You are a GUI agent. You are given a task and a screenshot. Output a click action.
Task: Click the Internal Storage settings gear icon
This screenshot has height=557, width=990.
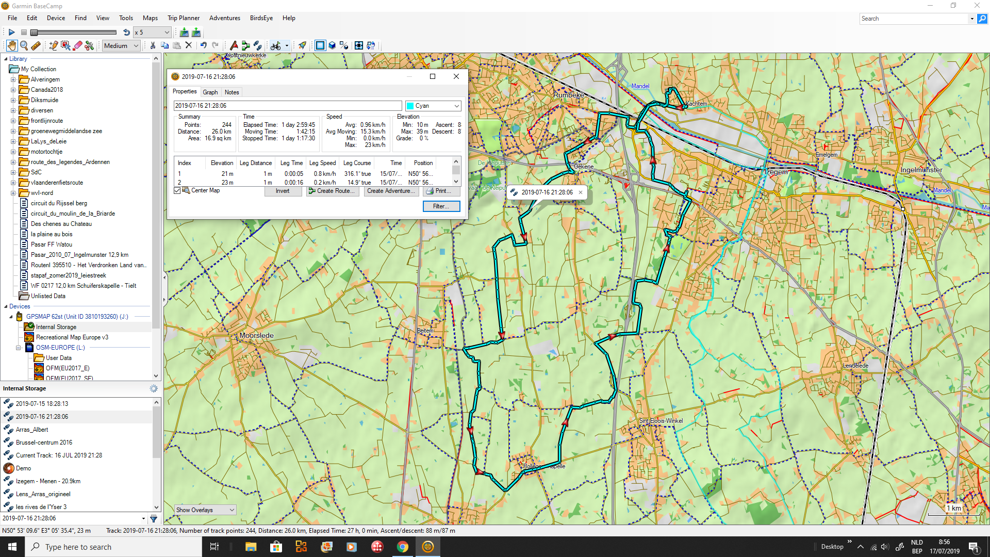pyautogui.click(x=154, y=388)
